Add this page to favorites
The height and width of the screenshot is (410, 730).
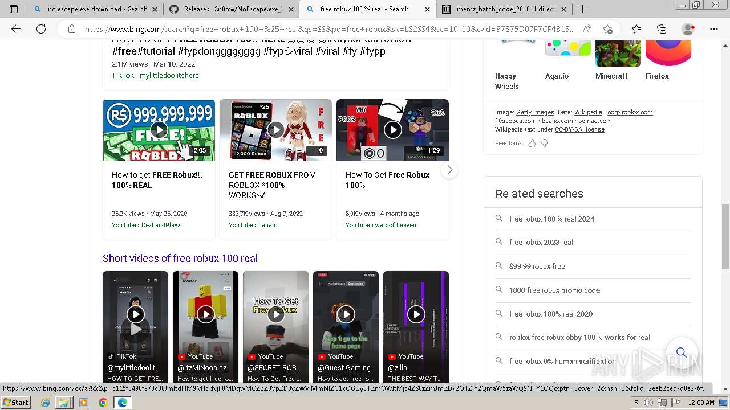click(607, 29)
